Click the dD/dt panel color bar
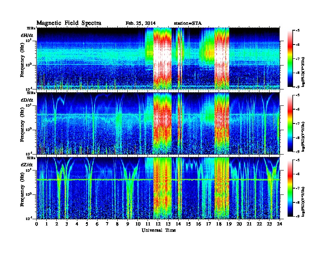Viewport: 333px width, 257px height. tap(290, 123)
